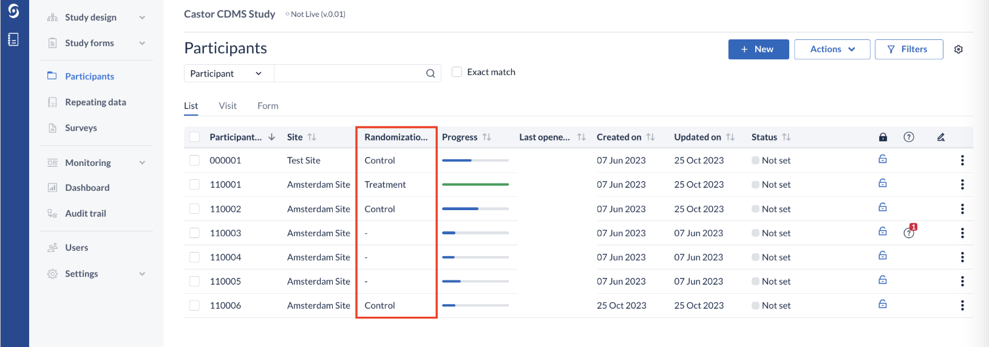Open Repeating data in sidebar

[x=95, y=102]
